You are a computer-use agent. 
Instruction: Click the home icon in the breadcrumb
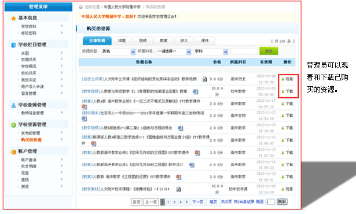pyautogui.click(x=80, y=8)
